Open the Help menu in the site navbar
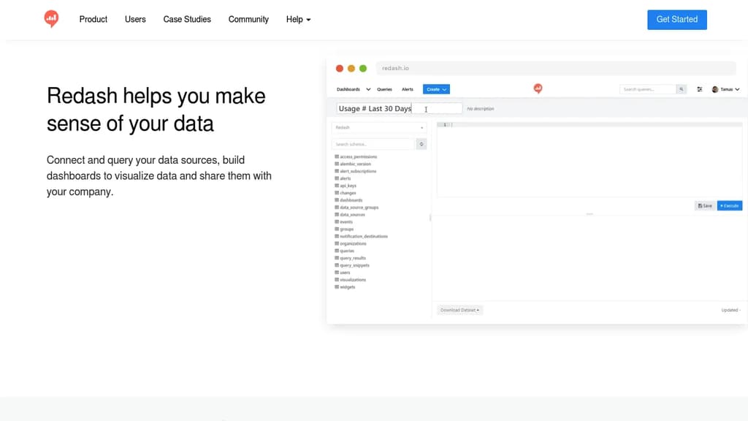The height and width of the screenshot is (421, 748). pyautogui.click(x=298, y=20)
